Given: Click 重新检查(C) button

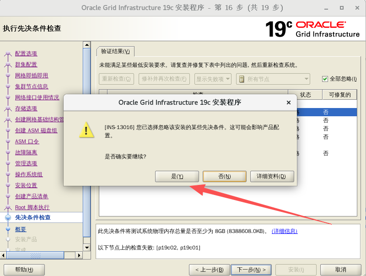Looking at the screenshot, I should (x=116, y=79).
